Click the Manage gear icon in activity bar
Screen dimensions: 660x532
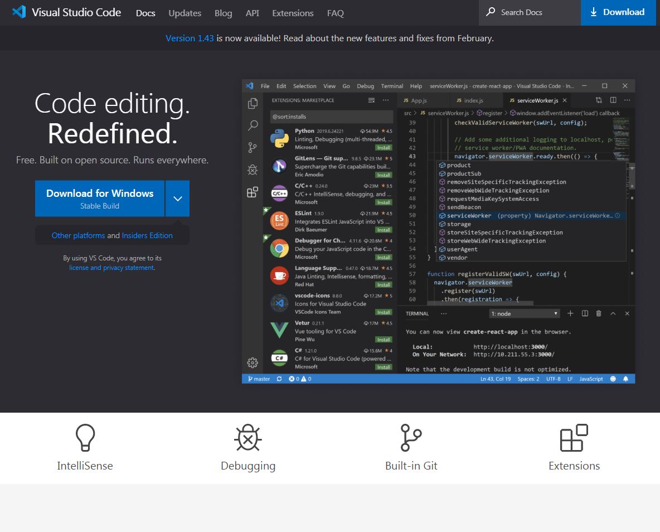[x=253, y=362]
